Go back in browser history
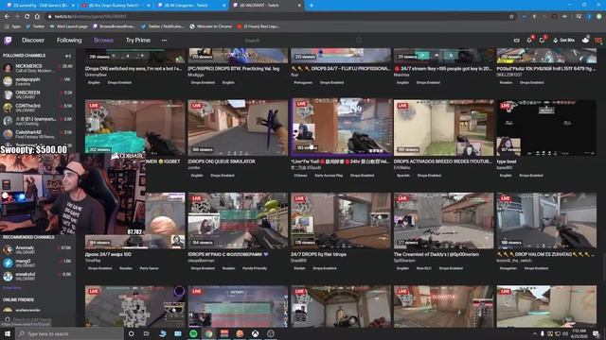 pos(7,17)
